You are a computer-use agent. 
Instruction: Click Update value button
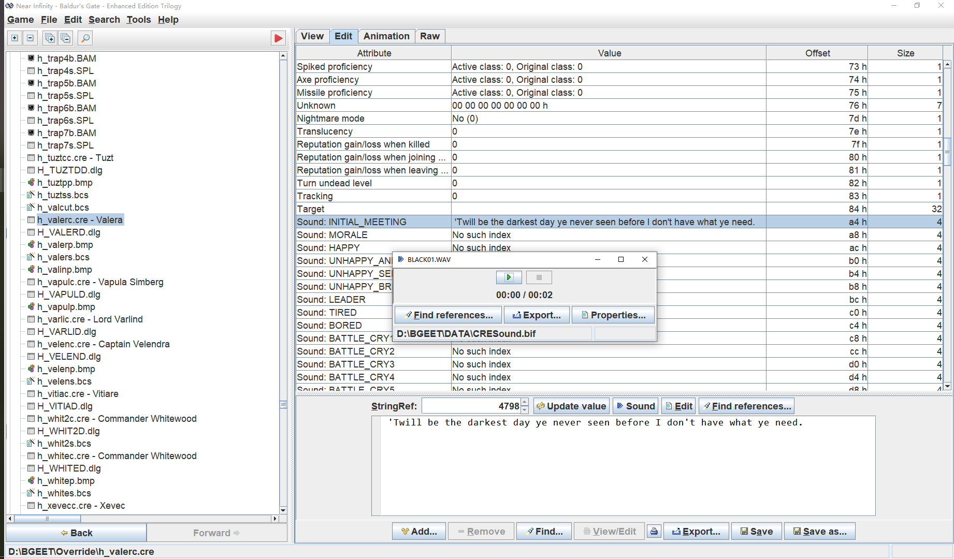(571, 406)
